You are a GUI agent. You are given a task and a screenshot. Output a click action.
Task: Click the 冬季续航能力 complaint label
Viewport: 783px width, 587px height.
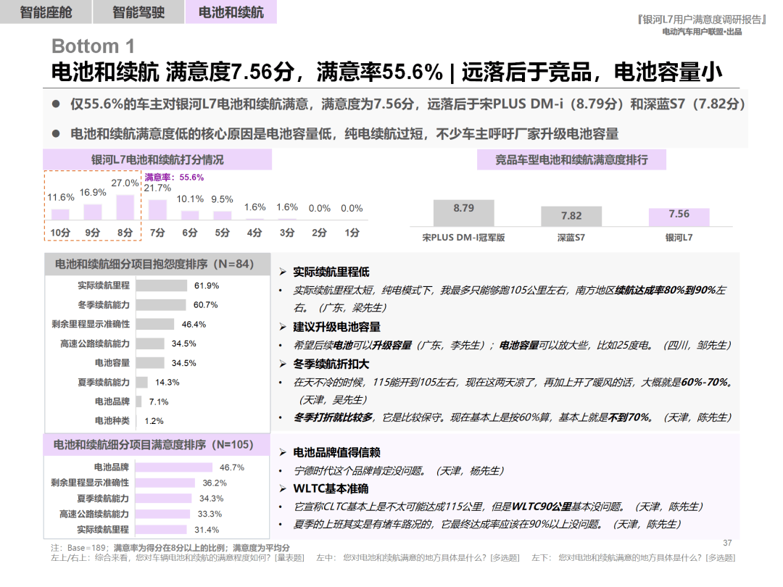pyautogui.click(x=104, y=305)
